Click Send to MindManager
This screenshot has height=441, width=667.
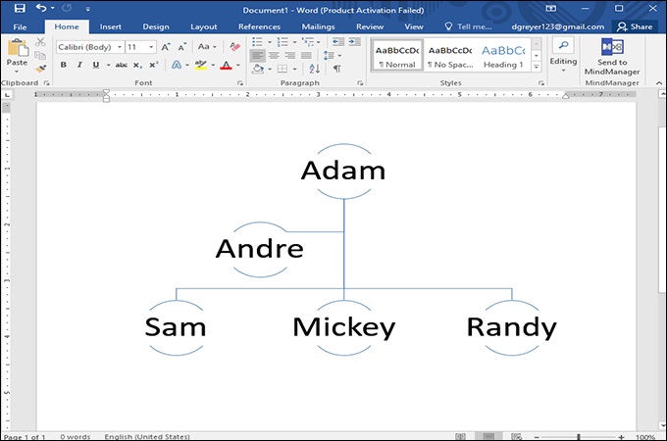point(612,57)
